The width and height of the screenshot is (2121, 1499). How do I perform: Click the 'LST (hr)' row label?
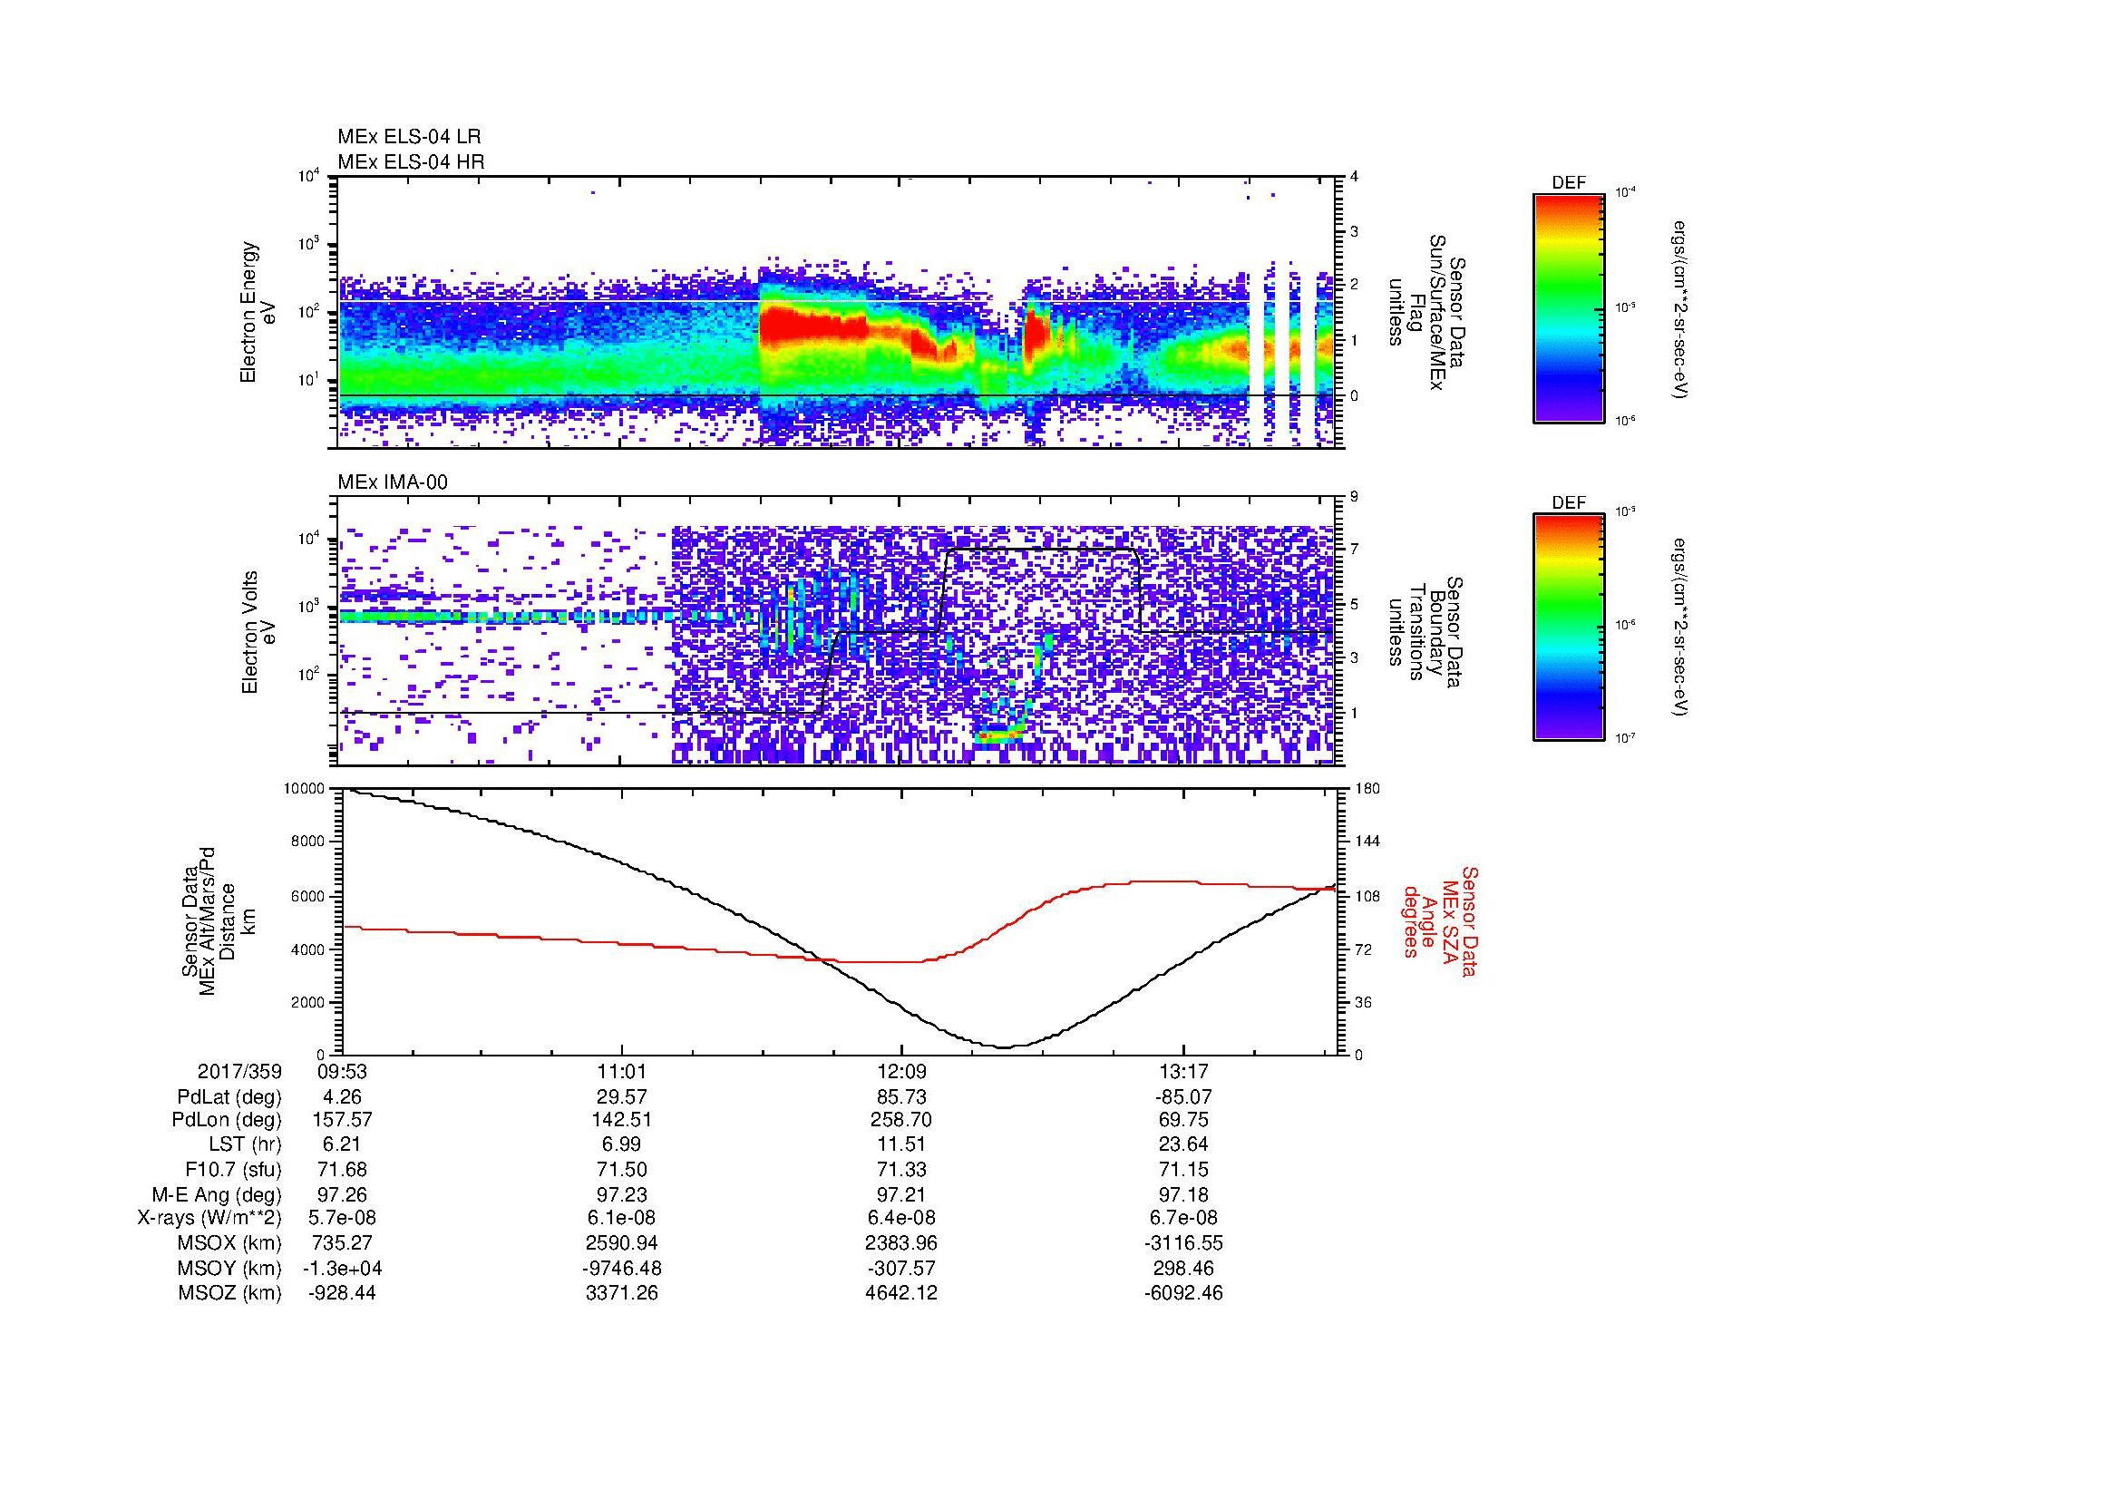pyautogui.click(x=246, y=1145)
